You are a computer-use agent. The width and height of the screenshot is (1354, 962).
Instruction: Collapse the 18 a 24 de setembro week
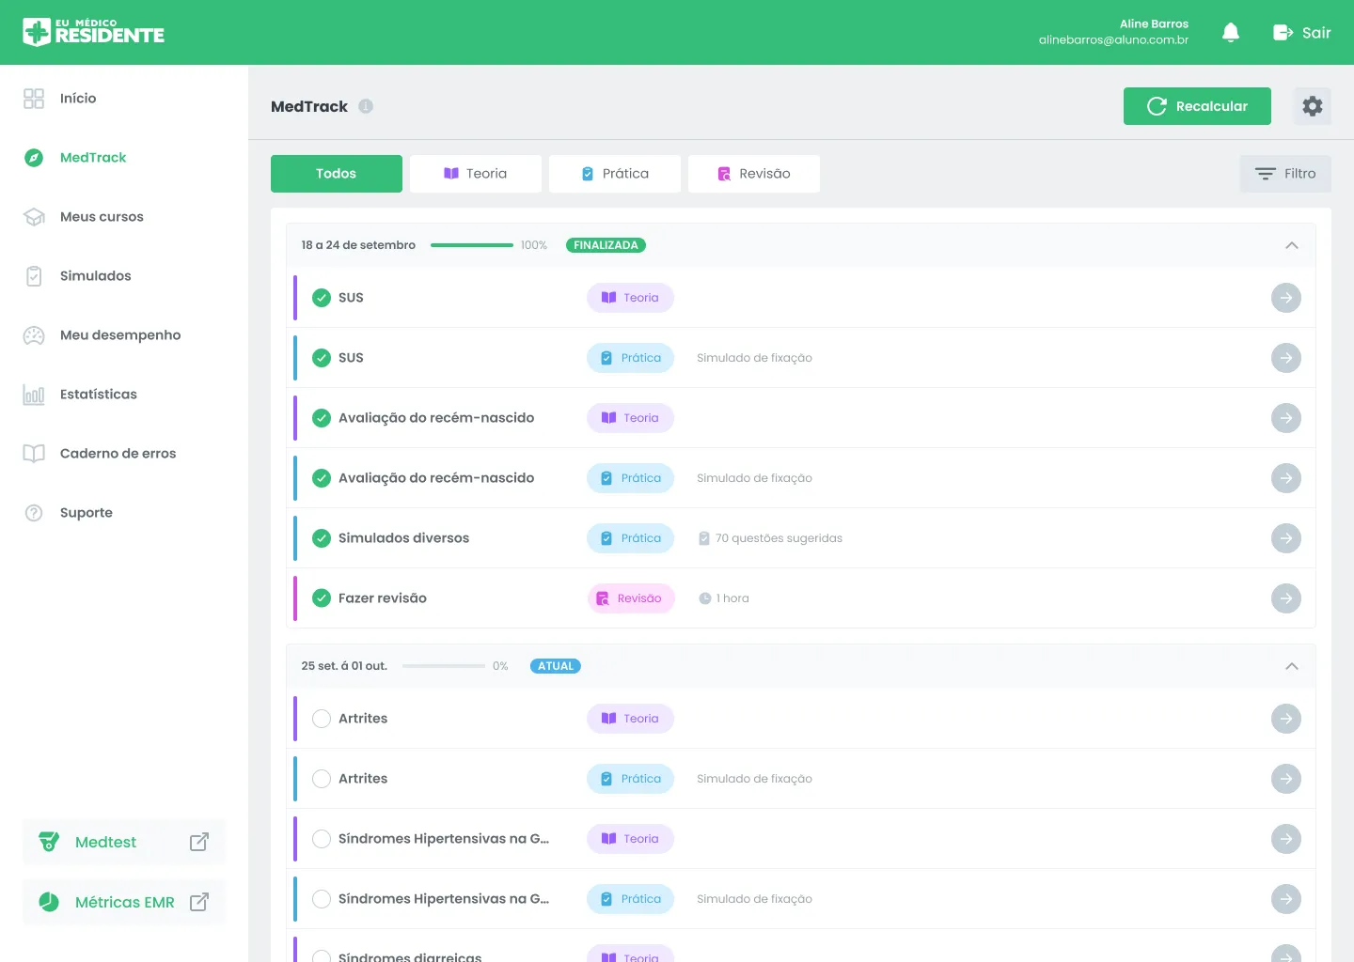tap(1292, 245)
